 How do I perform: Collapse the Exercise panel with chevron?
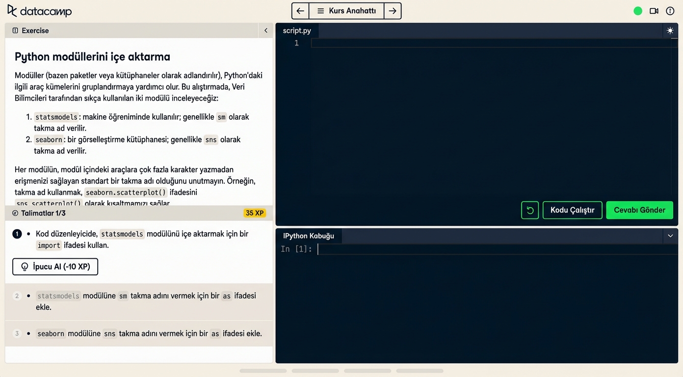(x=265, y=30)
